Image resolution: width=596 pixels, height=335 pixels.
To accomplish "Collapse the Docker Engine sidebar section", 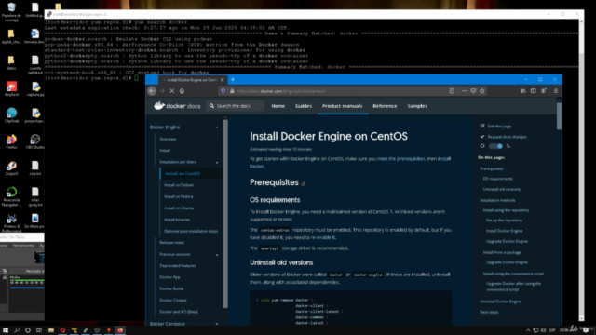I will (x=217, y=127).
